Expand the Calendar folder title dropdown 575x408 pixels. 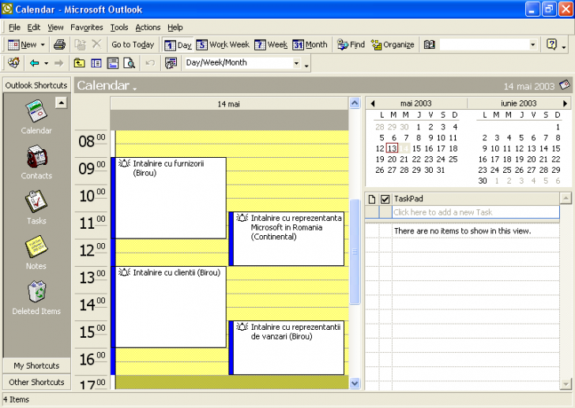(x=135, y=87)
